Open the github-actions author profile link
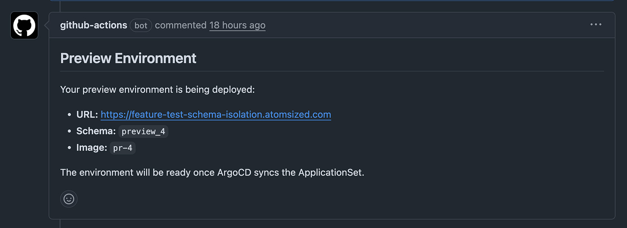The width and height of the screenshot is (627, 228). (93, 25)
